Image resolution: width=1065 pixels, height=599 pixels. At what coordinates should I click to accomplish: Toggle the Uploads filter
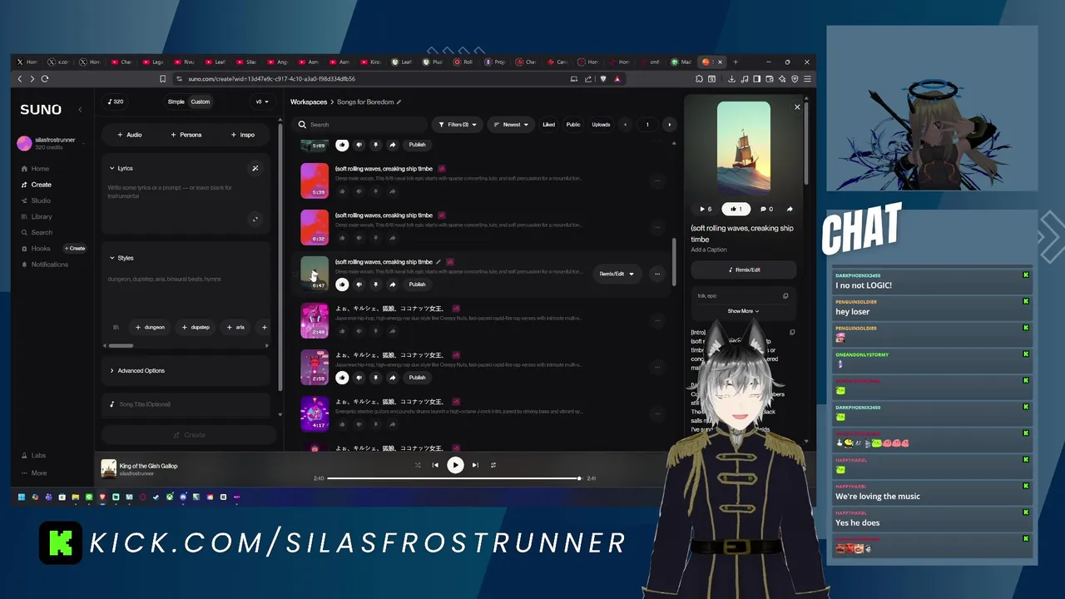pyautogui.click(x=601, y=125)
